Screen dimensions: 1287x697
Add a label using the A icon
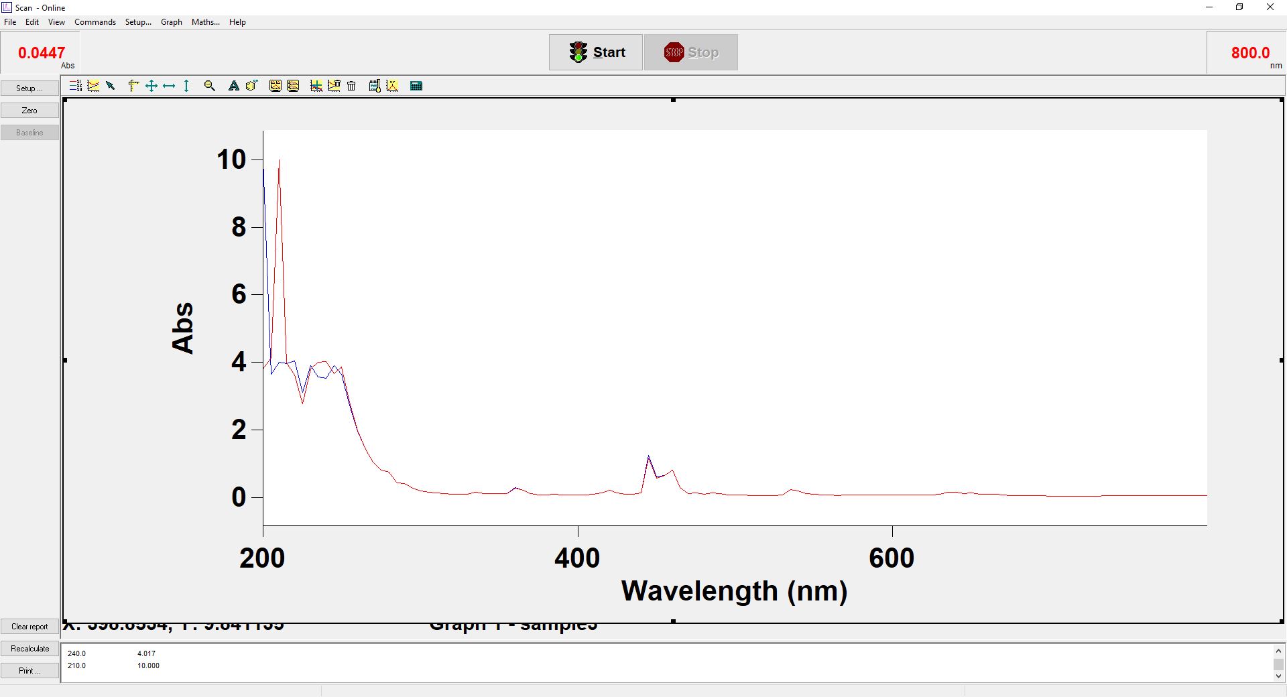(233, 86)
